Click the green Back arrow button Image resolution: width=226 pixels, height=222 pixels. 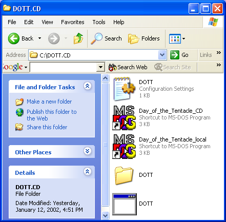[x=13, y=38]
